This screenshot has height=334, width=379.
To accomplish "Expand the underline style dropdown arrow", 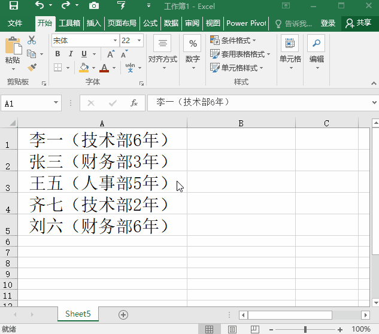I will tap(94, 54).
